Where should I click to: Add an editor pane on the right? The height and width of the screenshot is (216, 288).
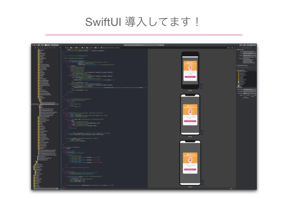click(x=235, y=48)
